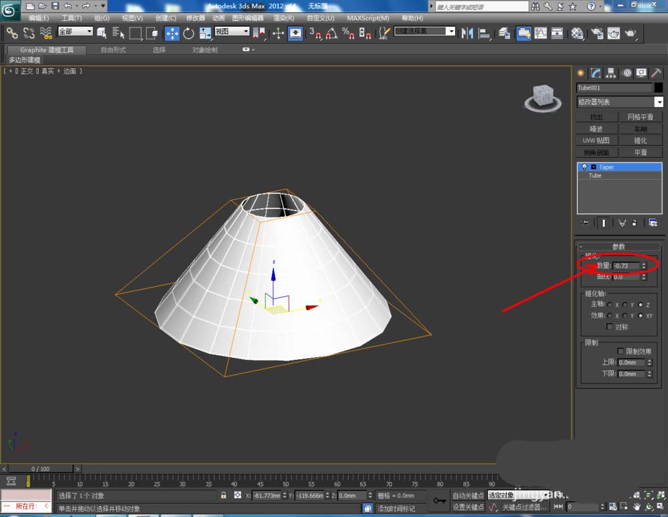
Task: Open the 全部 selection filter dropdown
Action: [x=75, y=31]
